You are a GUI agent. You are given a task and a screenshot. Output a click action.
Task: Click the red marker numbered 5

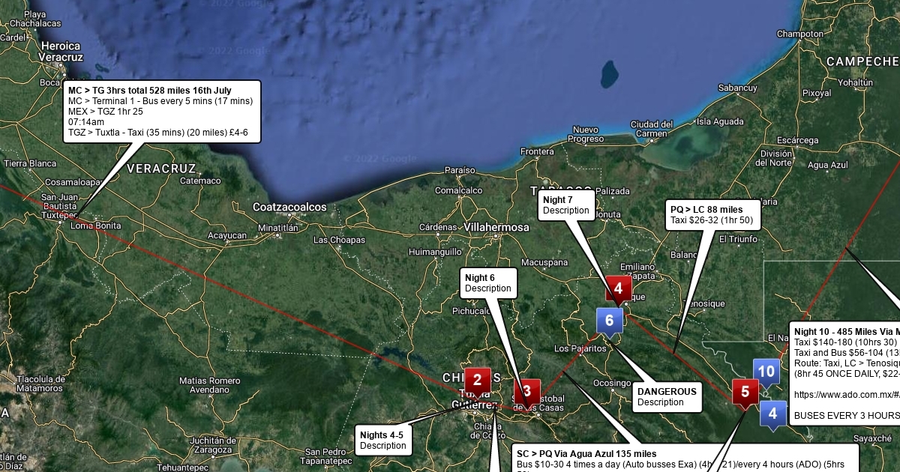pos(745,392)
